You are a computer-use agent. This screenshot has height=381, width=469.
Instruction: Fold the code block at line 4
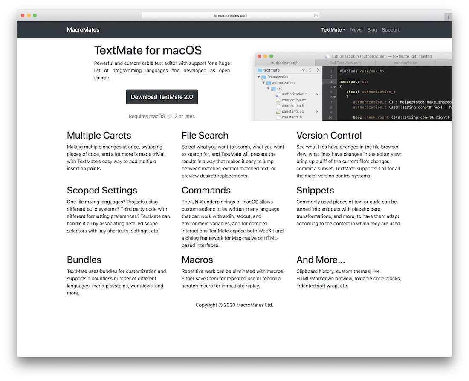click(x=335, y=87)
